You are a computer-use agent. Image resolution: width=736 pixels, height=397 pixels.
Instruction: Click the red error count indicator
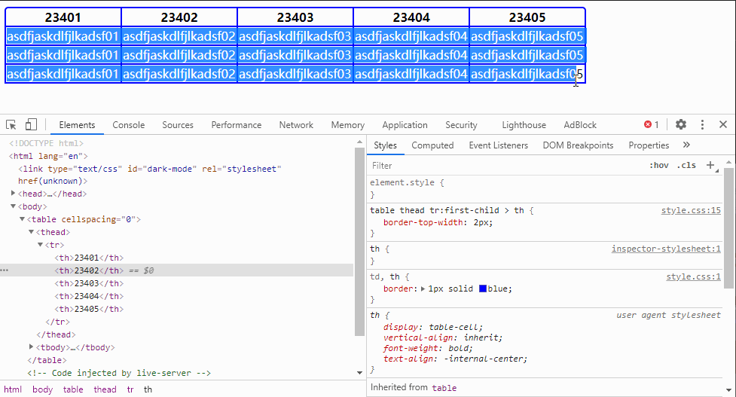[x=652, y=124]
